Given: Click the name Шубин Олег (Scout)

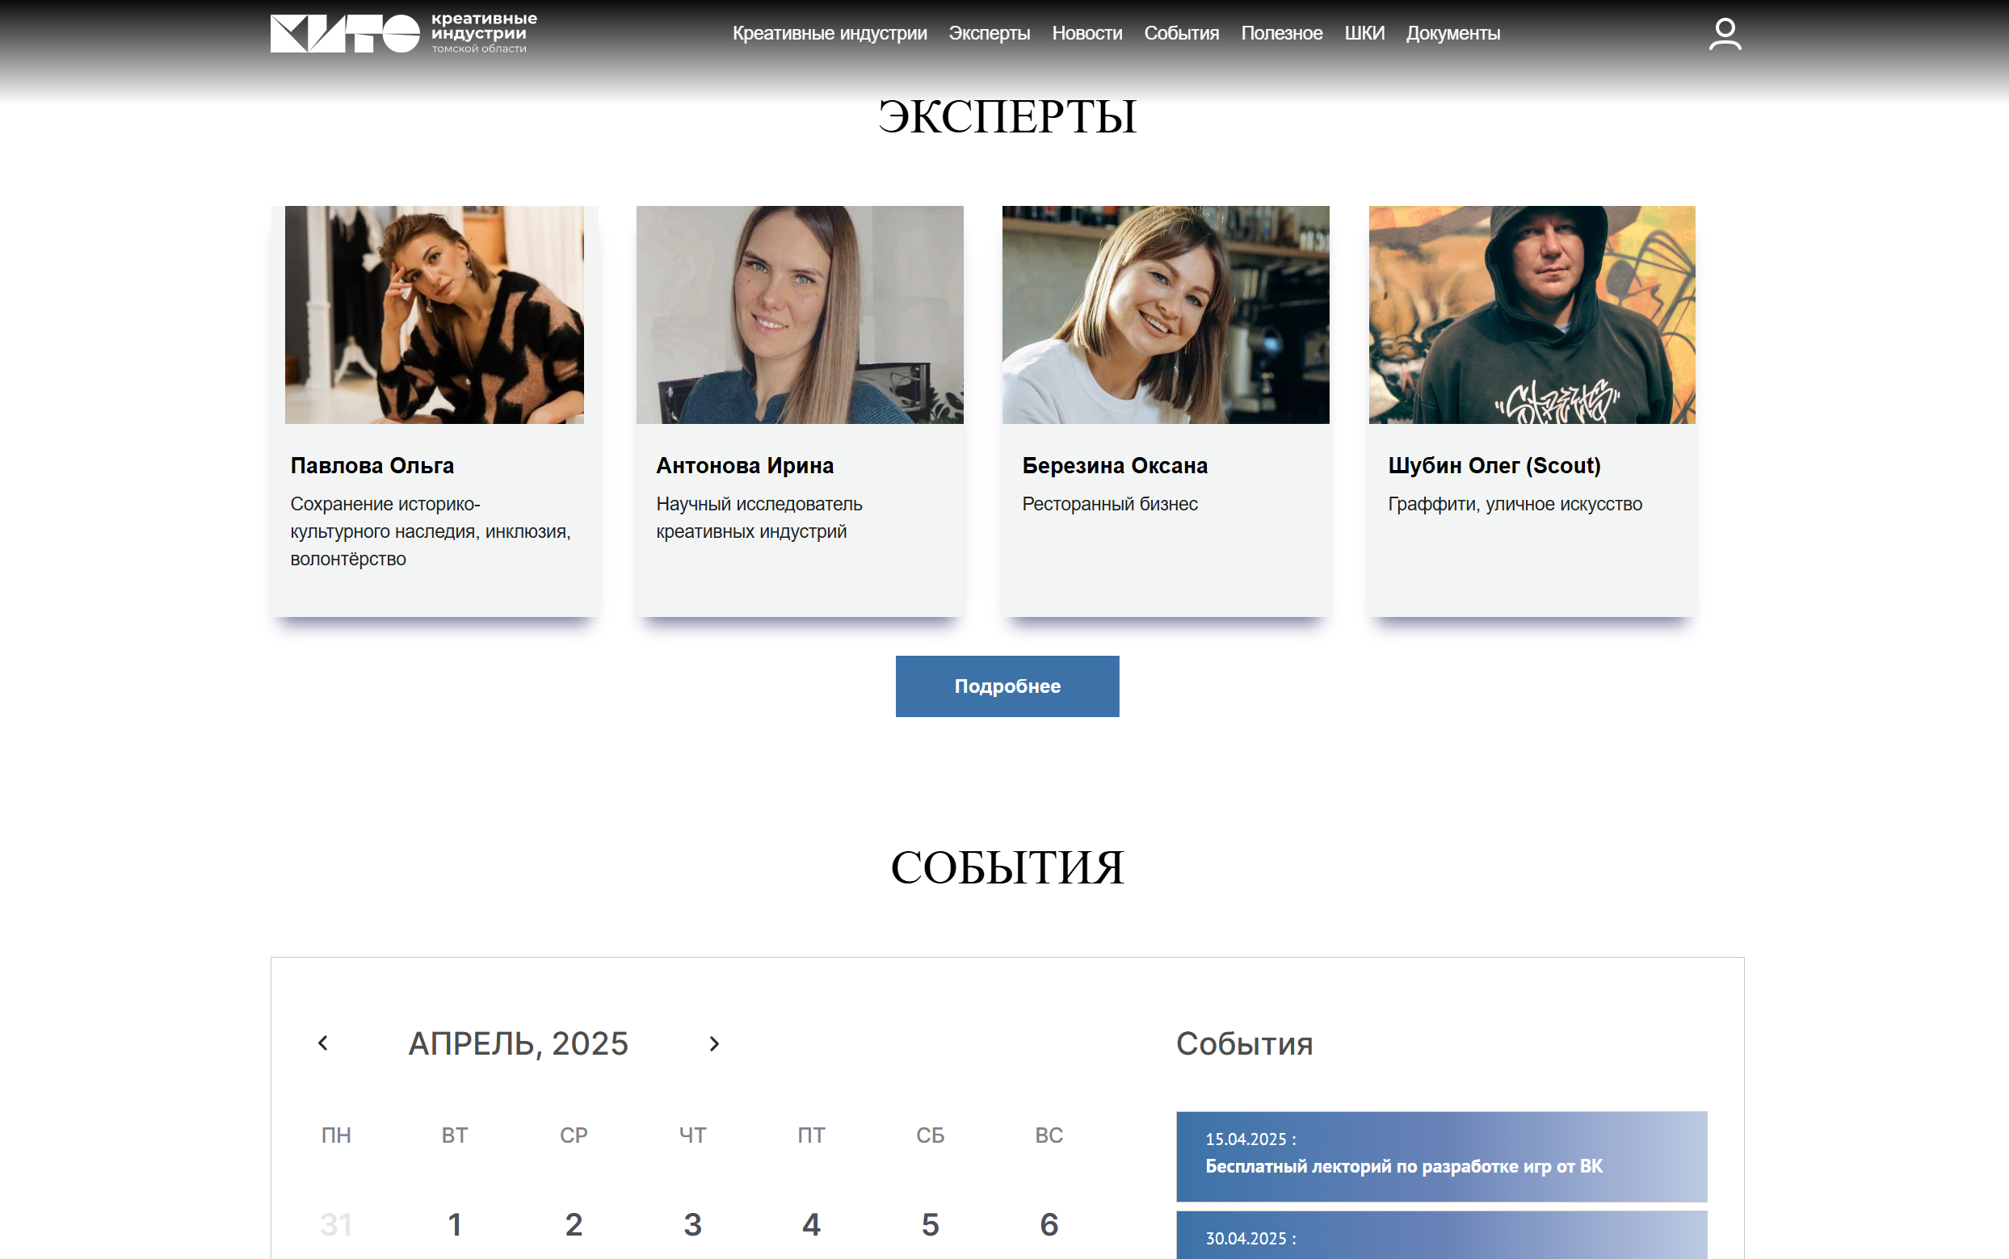Looking at the screenshot, I should point(1494,465).
